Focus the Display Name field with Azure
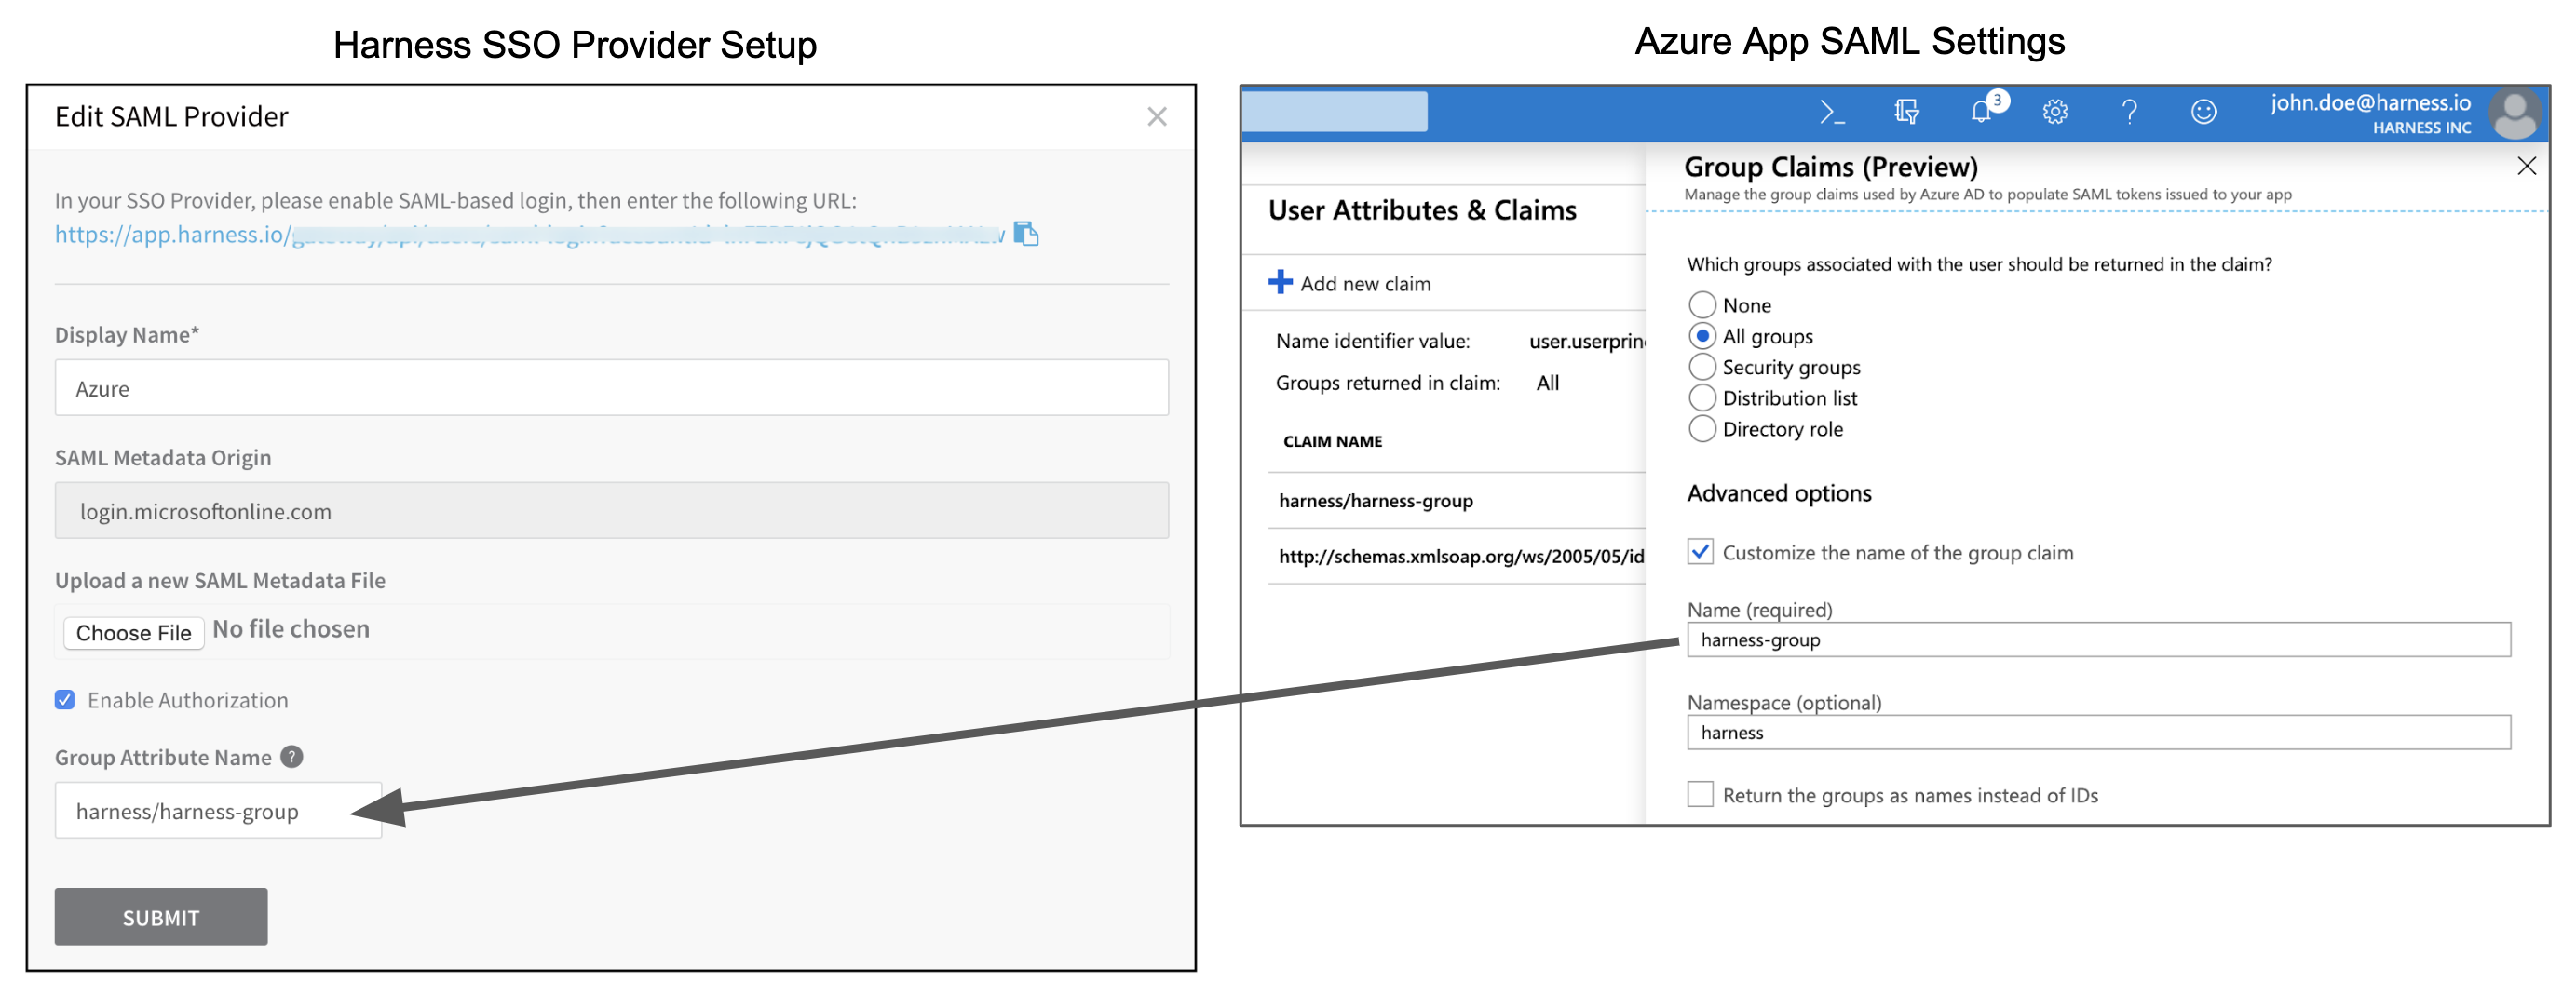 pyautogui.click(x=612, y=387)
